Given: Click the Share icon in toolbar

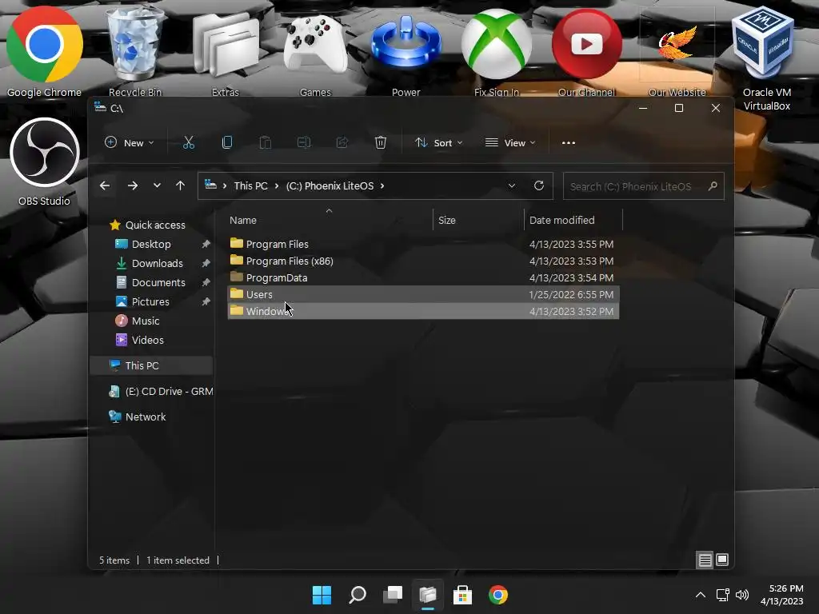Looking at the screenshot, I should pos(342,142).
